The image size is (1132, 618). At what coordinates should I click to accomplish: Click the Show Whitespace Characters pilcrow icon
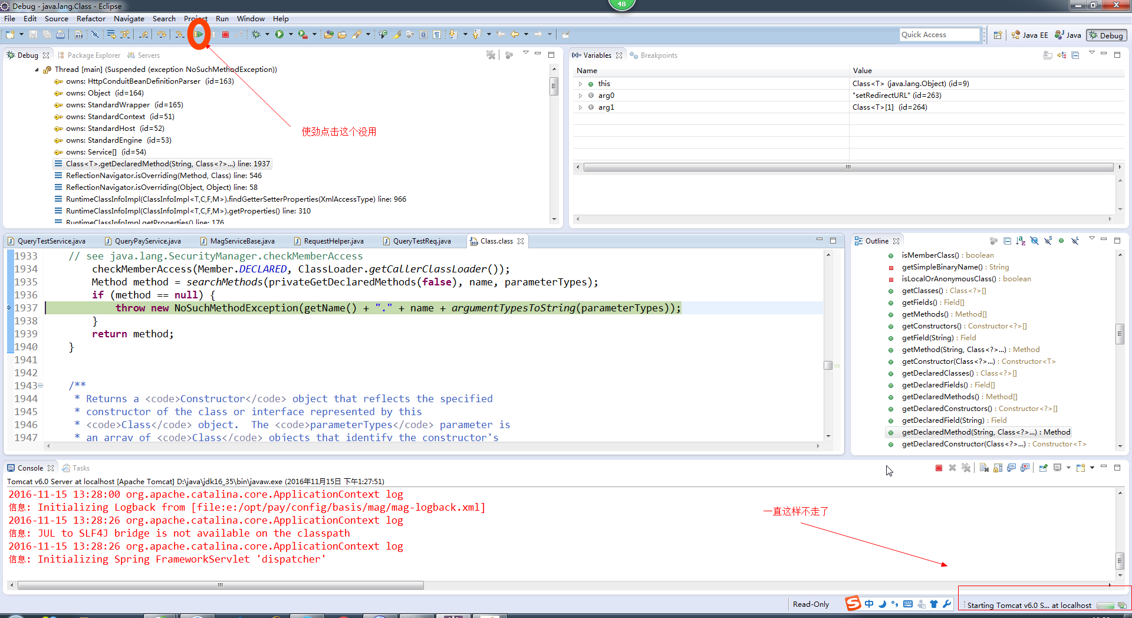[437, 35]
